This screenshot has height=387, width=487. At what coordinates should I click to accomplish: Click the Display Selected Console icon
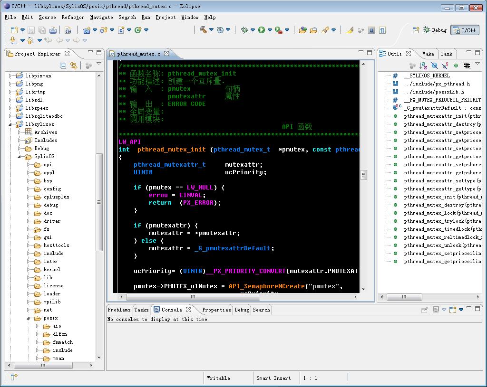436,310
